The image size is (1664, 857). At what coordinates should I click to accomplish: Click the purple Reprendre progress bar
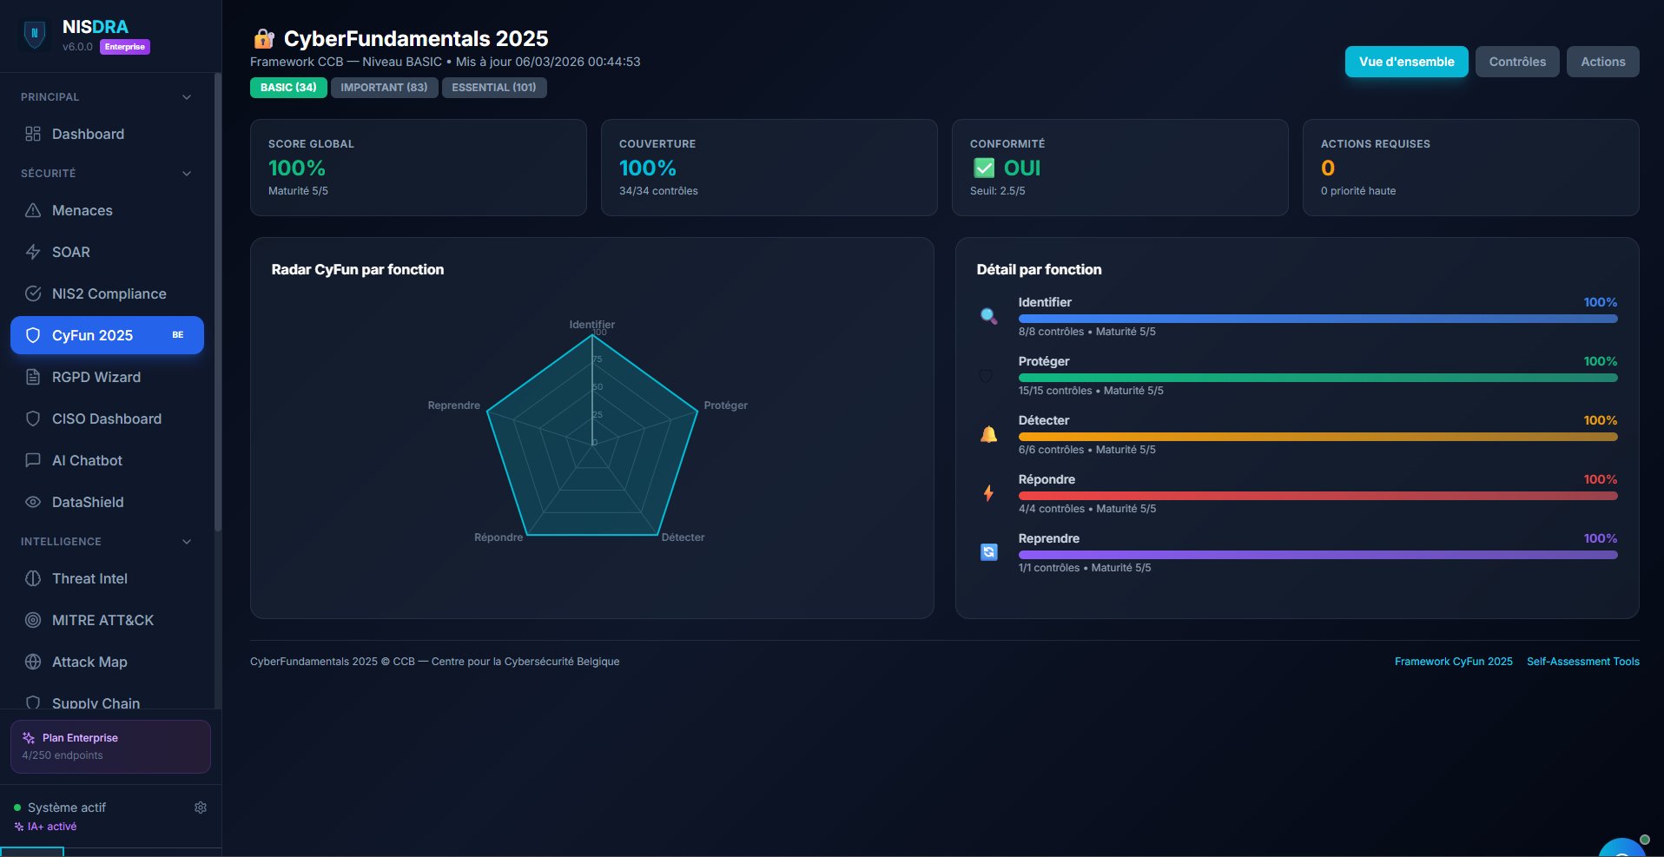click(1317, 555)
